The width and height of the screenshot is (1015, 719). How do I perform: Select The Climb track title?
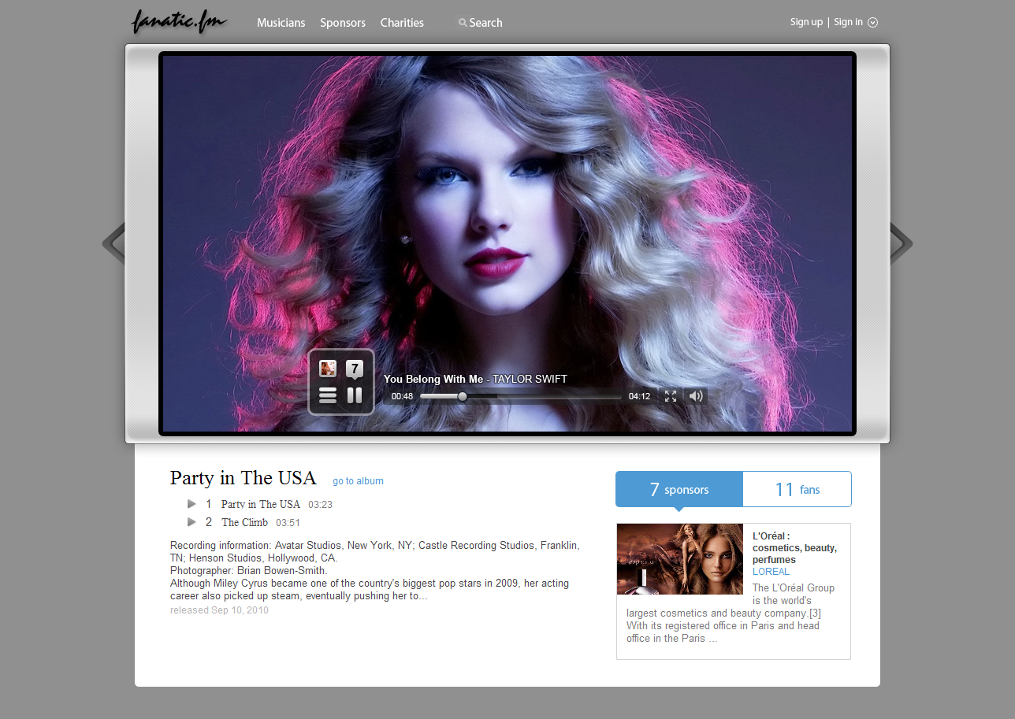tap(244, 522)
